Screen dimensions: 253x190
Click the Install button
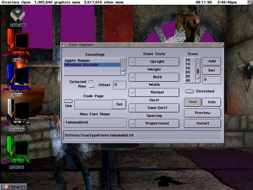pyautogui.click(x=202, y=123)
